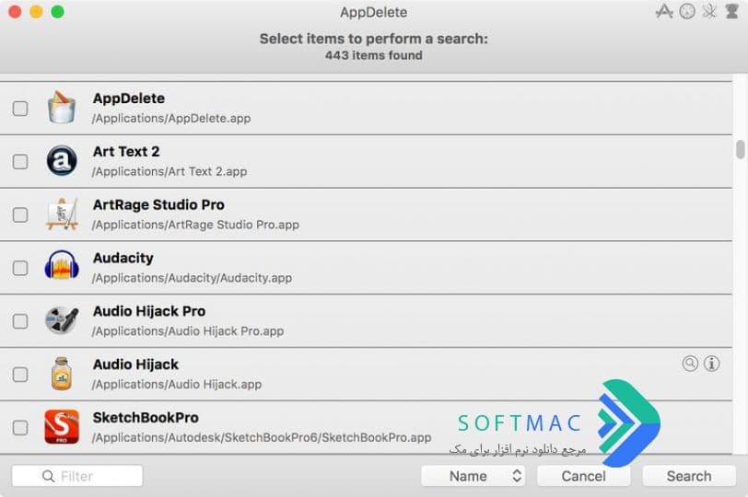Click the Applications icon in the title bar
The height and width of the screenshot is (497, 748).
click(x=664, y=11)
